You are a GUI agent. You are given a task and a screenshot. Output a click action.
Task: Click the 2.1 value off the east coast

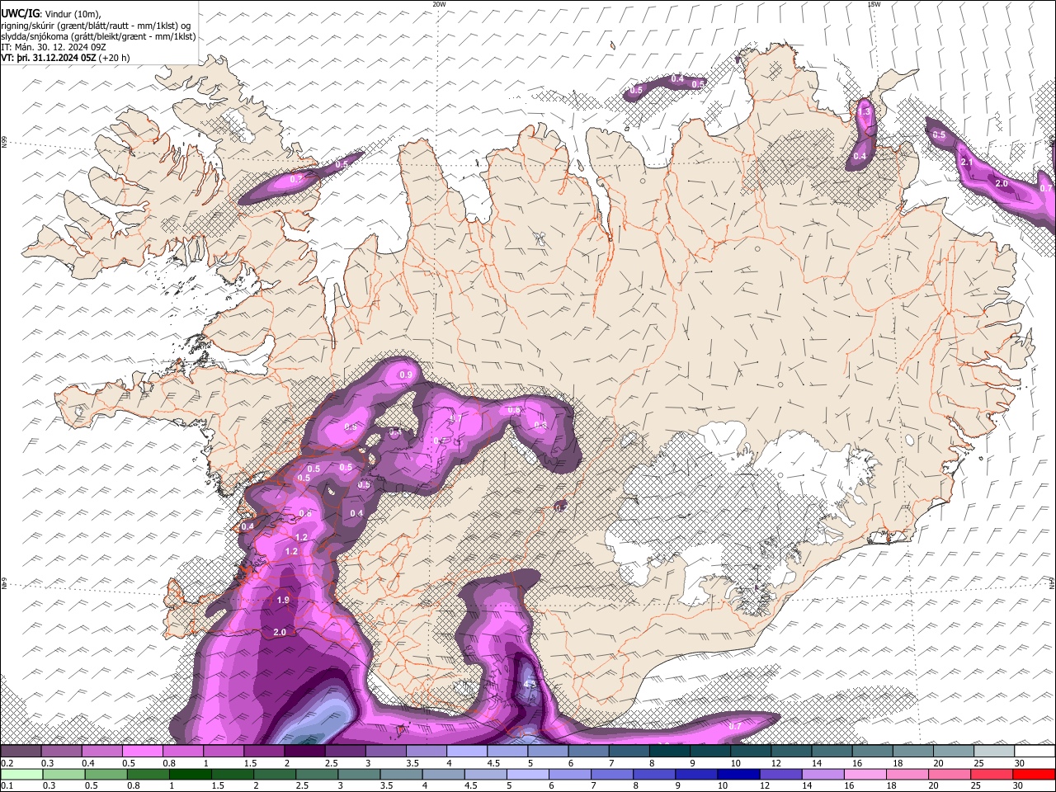968,163
